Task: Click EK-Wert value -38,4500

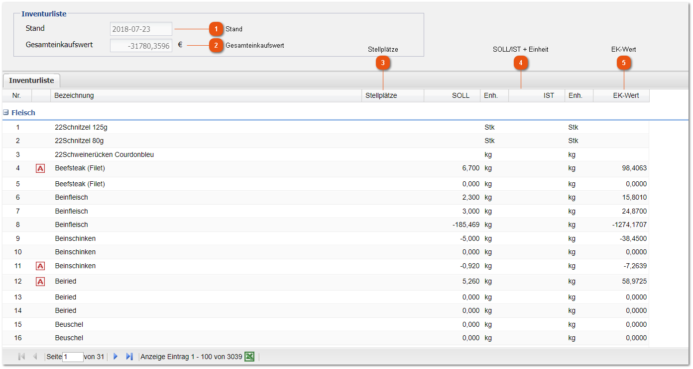Action: (633, 238)
